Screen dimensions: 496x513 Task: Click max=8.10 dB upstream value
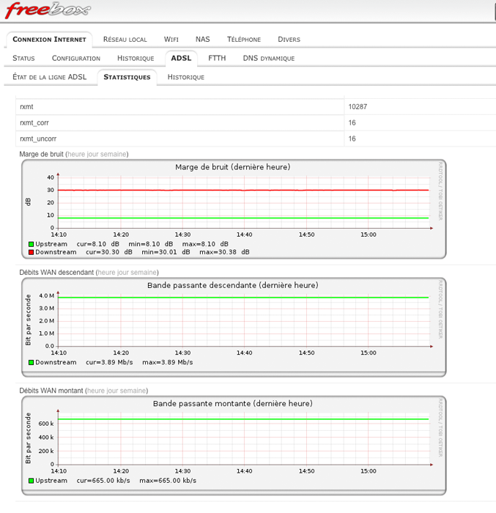pos(205,244)
